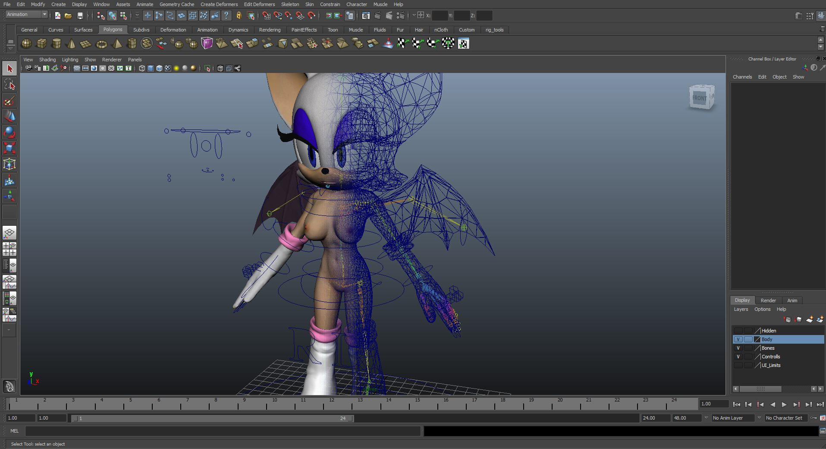Create a polygon torus from the shelf
826x449 pixels.
(x=101, y=44)
